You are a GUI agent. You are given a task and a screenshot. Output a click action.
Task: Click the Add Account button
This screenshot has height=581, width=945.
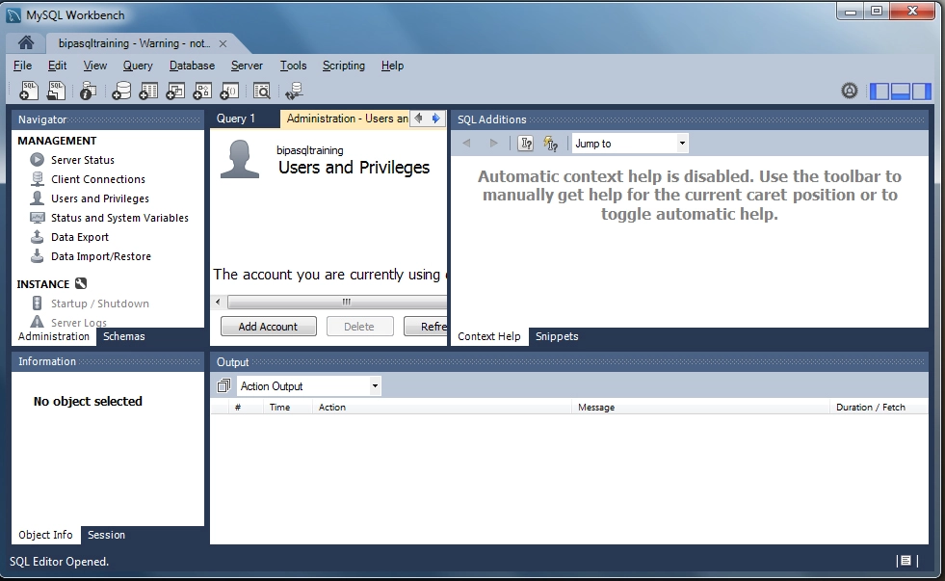pos(268,326)
